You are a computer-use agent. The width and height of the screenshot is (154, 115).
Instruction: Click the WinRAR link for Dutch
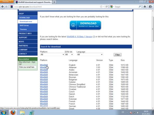(44, 97)
